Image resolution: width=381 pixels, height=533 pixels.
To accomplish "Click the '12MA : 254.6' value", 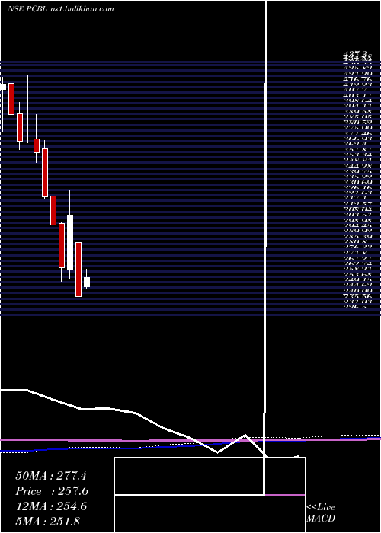I will click(x=51, y=506).
